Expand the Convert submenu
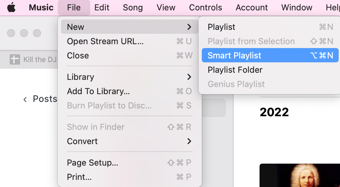 130,141
